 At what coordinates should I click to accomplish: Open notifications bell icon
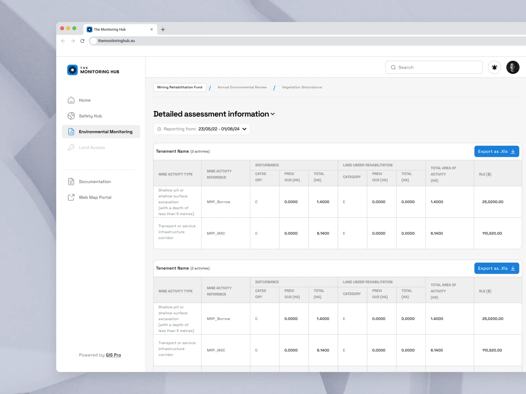coord(494,67)
